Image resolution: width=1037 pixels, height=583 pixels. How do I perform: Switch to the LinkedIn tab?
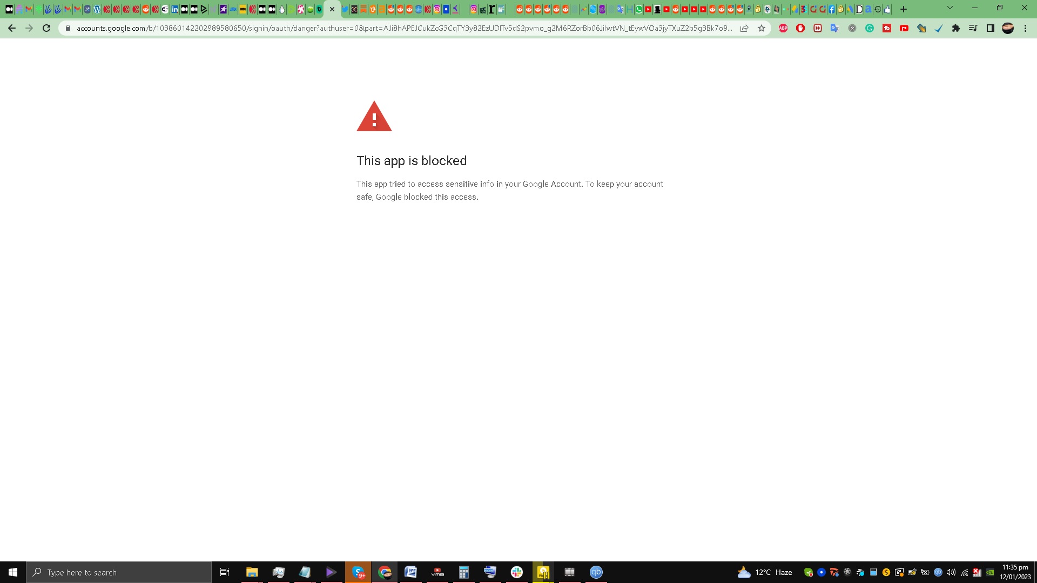tap(174, 9)
